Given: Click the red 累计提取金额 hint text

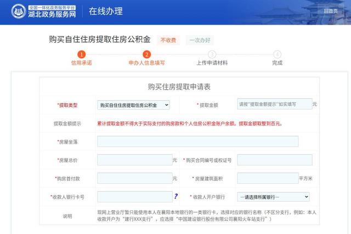Looking at the screenshot, I should point(190,124).
